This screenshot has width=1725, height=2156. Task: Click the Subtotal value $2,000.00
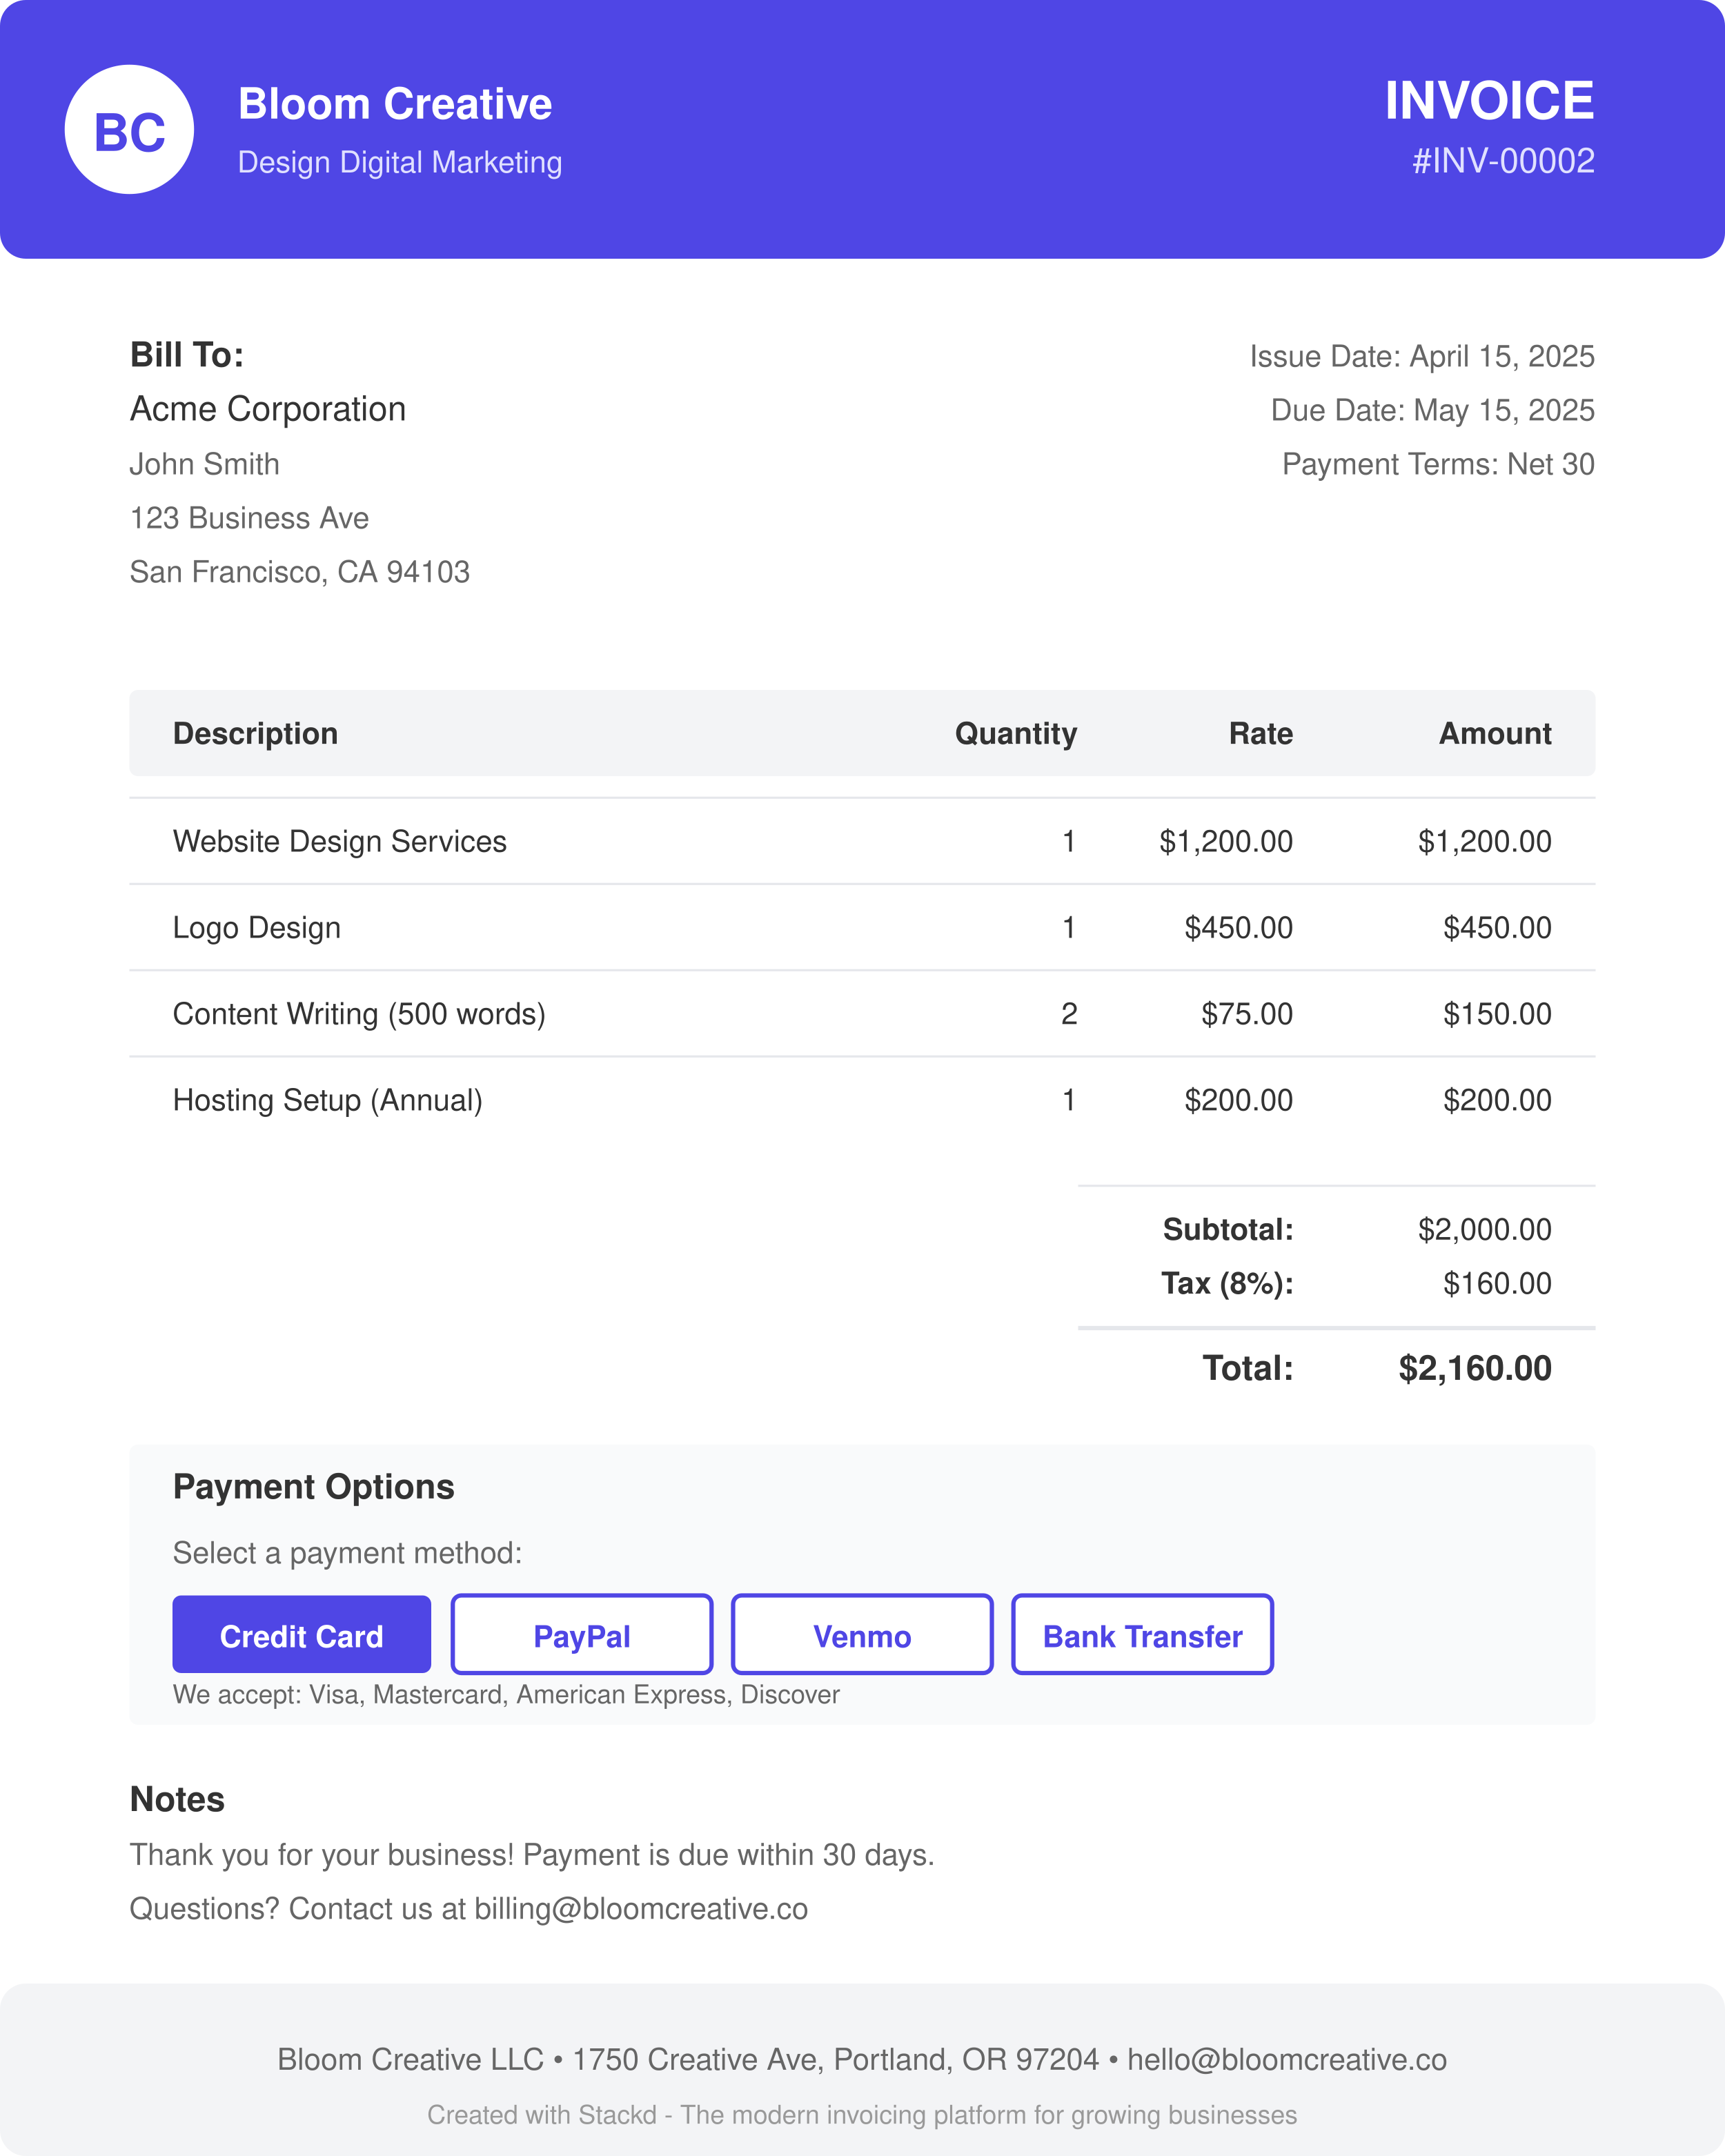point(1485,1229)
